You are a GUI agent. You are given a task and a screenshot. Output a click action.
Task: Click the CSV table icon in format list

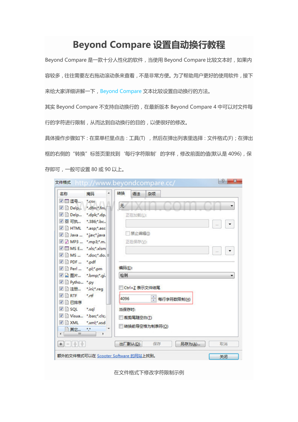pos(67,201)
